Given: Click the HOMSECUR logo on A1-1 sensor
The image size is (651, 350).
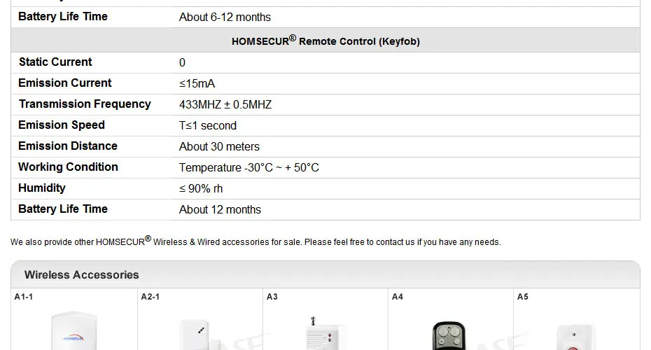Looking at the screenshot, I should (x=73, y=338).
